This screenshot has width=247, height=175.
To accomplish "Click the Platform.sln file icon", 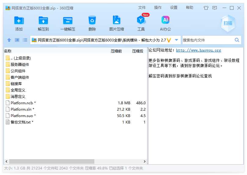I will coord(8,109).
